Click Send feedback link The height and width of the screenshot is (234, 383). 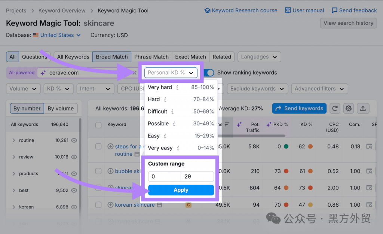coord(354,10)
